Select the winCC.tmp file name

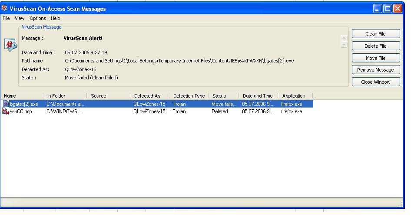(x=21, y=112)
